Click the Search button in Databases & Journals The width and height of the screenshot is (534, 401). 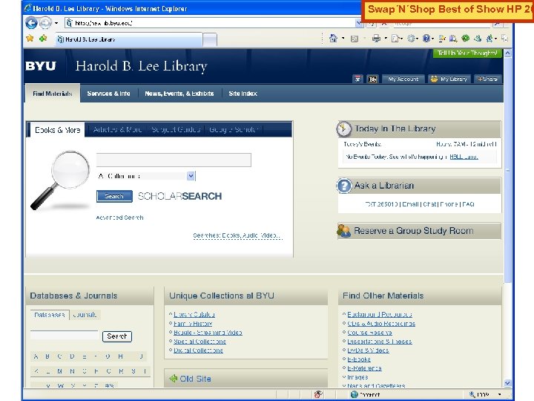117,336
